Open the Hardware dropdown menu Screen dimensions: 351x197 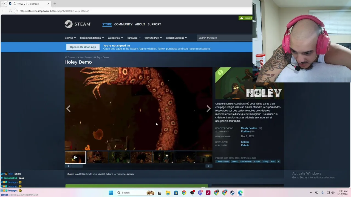[134, 38]
